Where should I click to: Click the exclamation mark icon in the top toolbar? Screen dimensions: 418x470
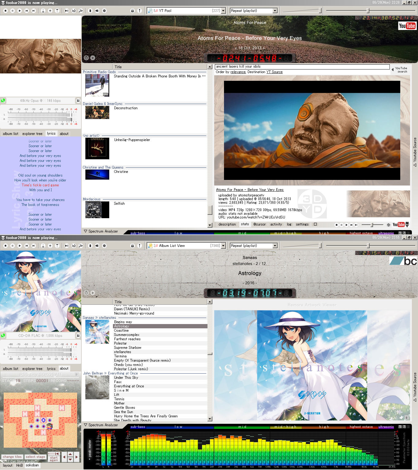pos(140,11)
